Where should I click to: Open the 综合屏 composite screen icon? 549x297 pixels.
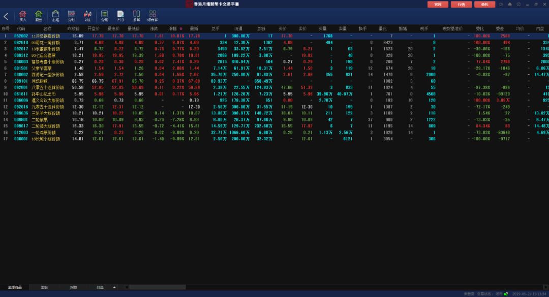(x=152, y=16)
